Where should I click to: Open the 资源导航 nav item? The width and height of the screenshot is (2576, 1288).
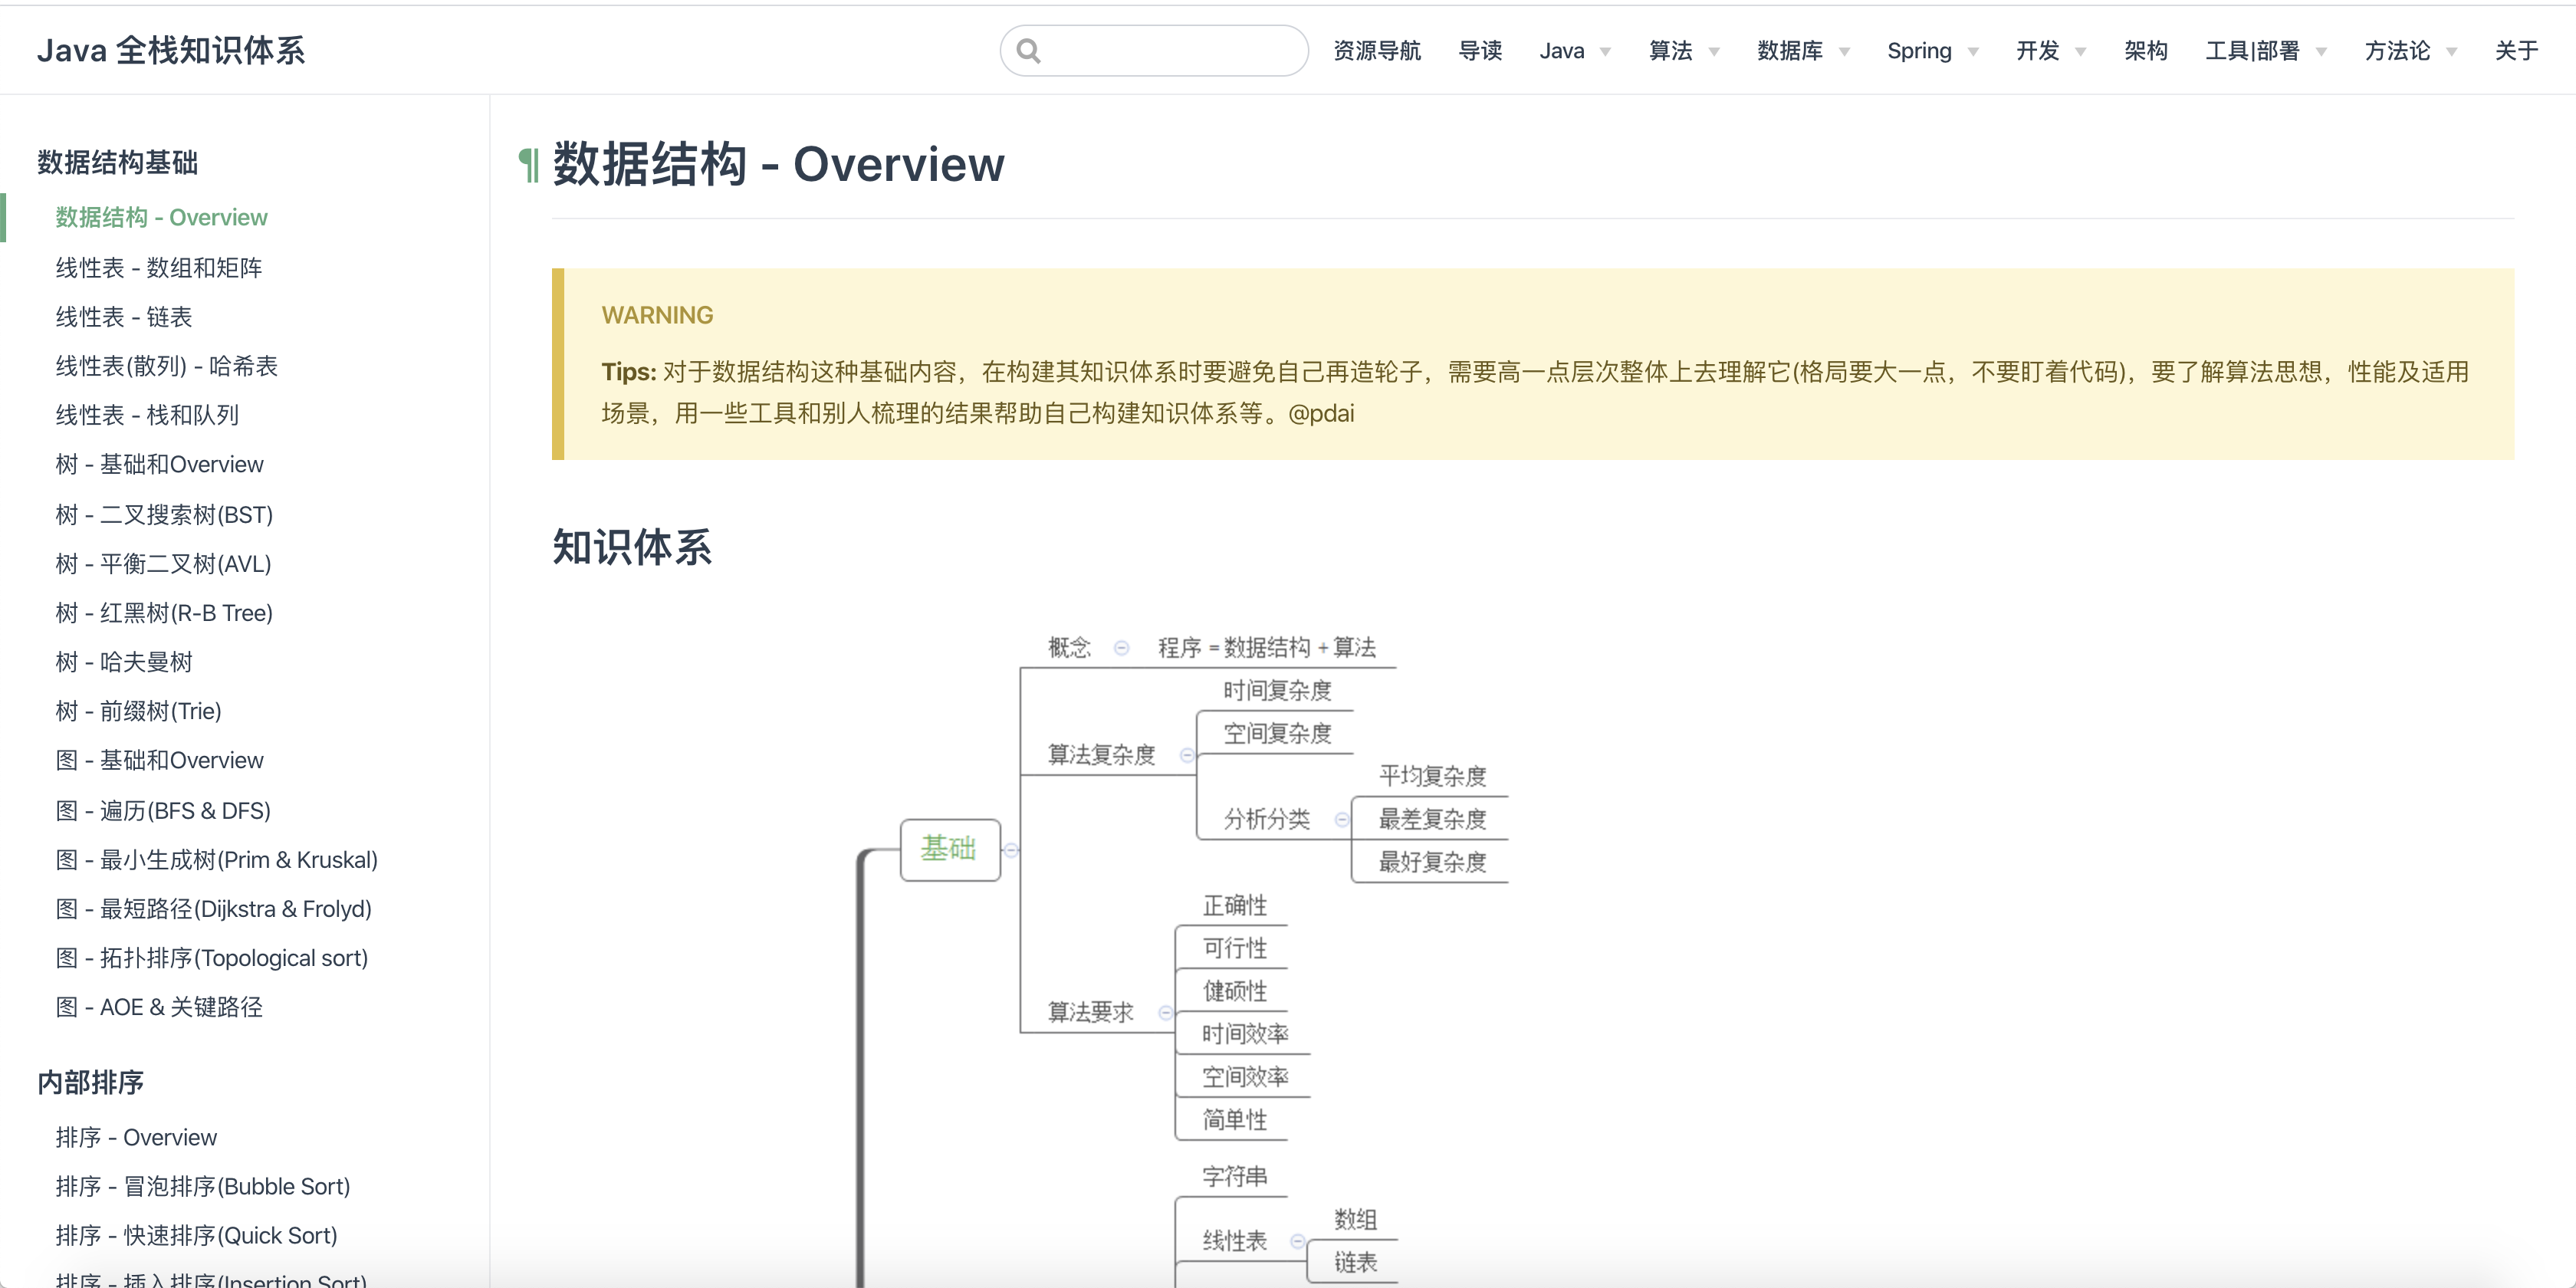1377,51
